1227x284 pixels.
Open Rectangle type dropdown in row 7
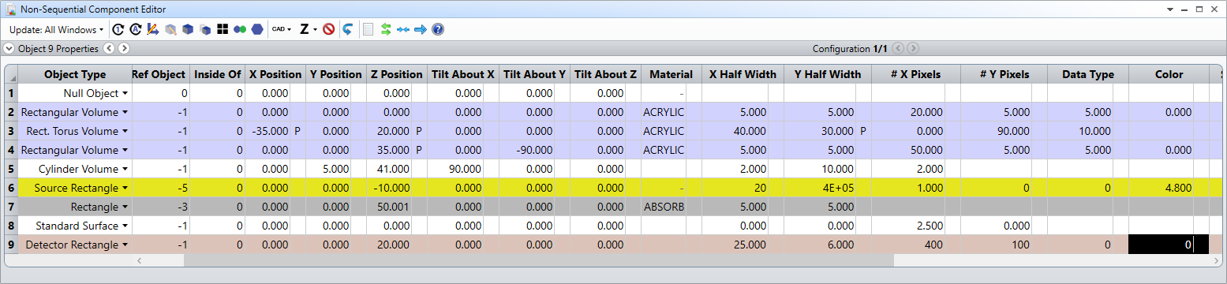tap(125, 207)
